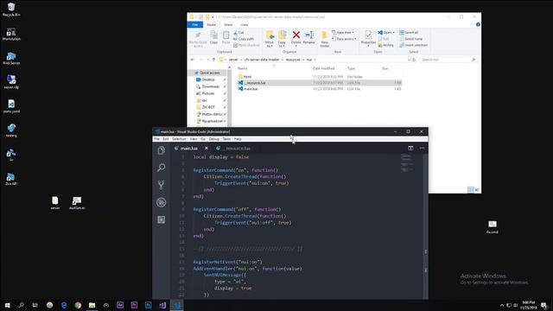Viewport: 553px width, 311px height.
Task: Click Select all in File Explorer ribbon
Action: click(409, 33)
